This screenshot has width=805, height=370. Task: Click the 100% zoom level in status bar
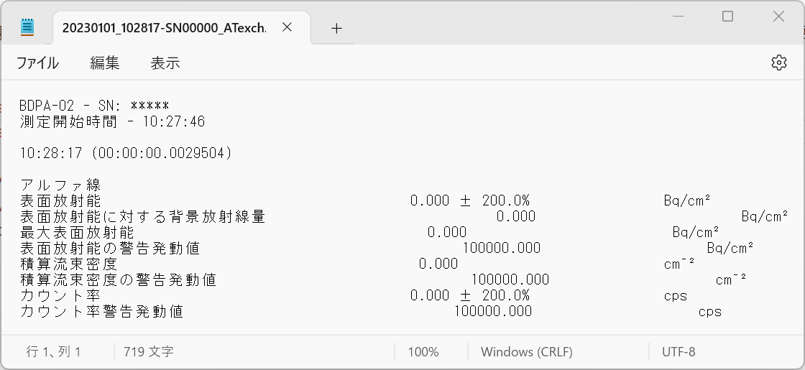pyautogui.click(x=423, y=352)
